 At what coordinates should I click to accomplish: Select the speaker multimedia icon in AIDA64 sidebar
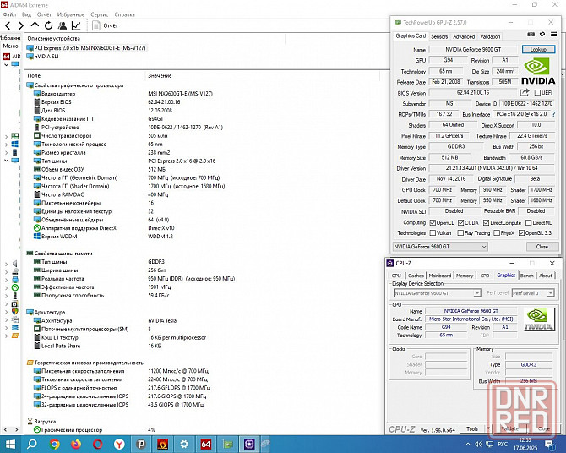(x=15, y=264)
